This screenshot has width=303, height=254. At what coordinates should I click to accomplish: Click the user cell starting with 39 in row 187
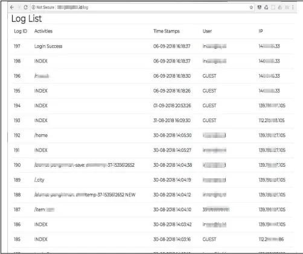point(216,209)
